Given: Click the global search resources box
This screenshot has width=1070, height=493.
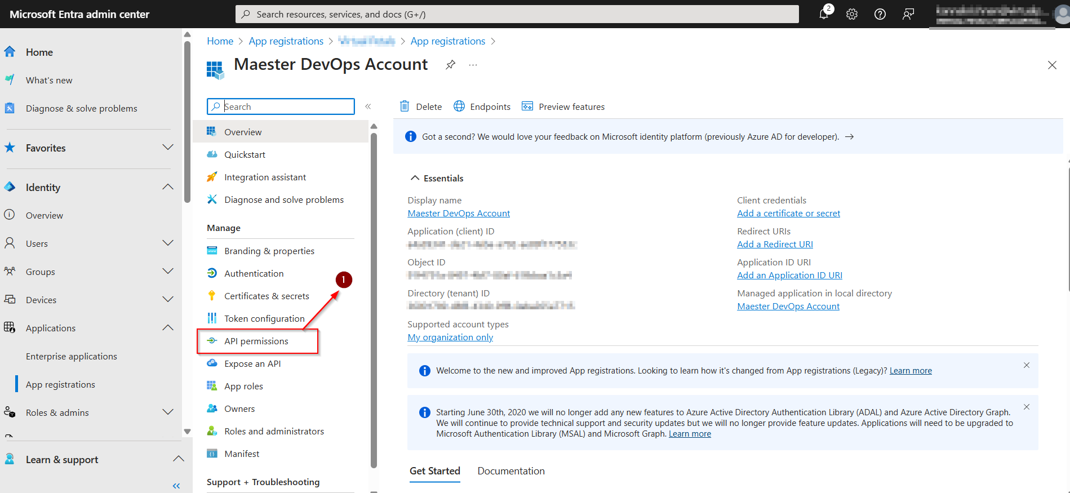Looking at the screenshot, I should [x=517, y=14].
